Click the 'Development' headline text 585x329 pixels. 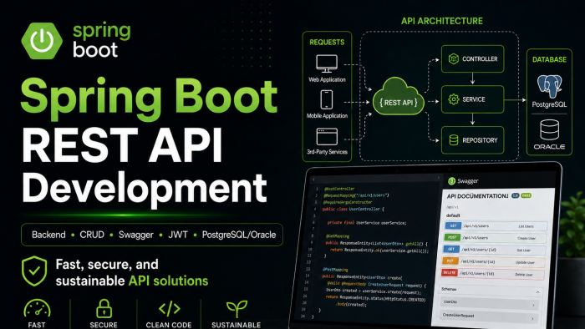pos(145,190)
